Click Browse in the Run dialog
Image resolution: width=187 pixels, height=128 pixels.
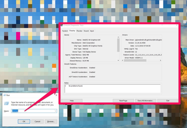51,122
